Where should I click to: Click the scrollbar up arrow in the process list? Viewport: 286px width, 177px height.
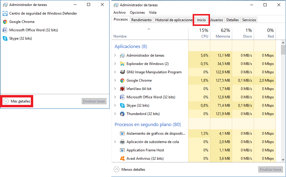pos(283,43)
